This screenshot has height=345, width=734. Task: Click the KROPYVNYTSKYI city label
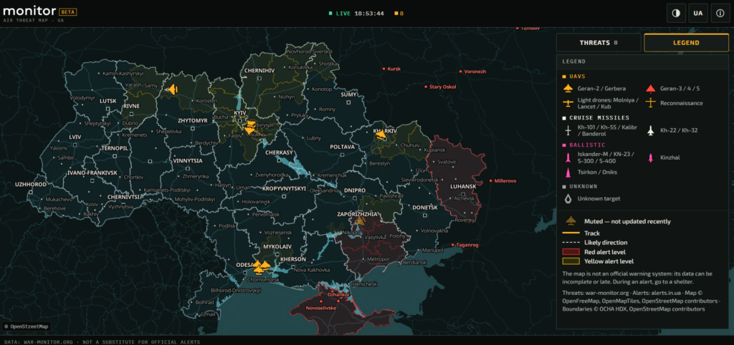(284, 188)
